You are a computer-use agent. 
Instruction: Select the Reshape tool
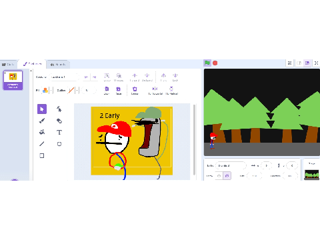59,109
